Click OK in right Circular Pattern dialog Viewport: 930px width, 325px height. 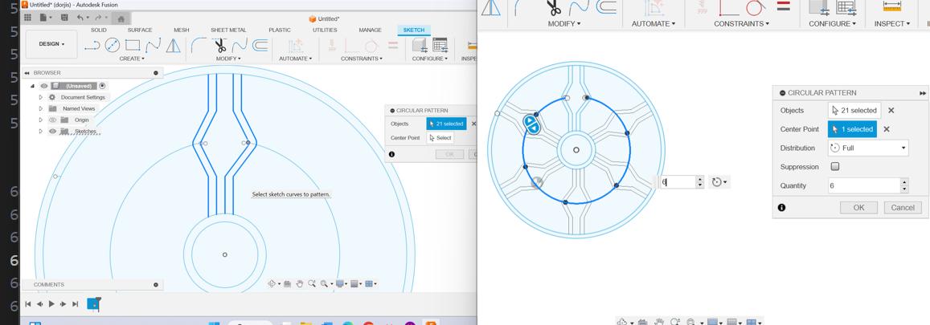click(x=858, y=207)
